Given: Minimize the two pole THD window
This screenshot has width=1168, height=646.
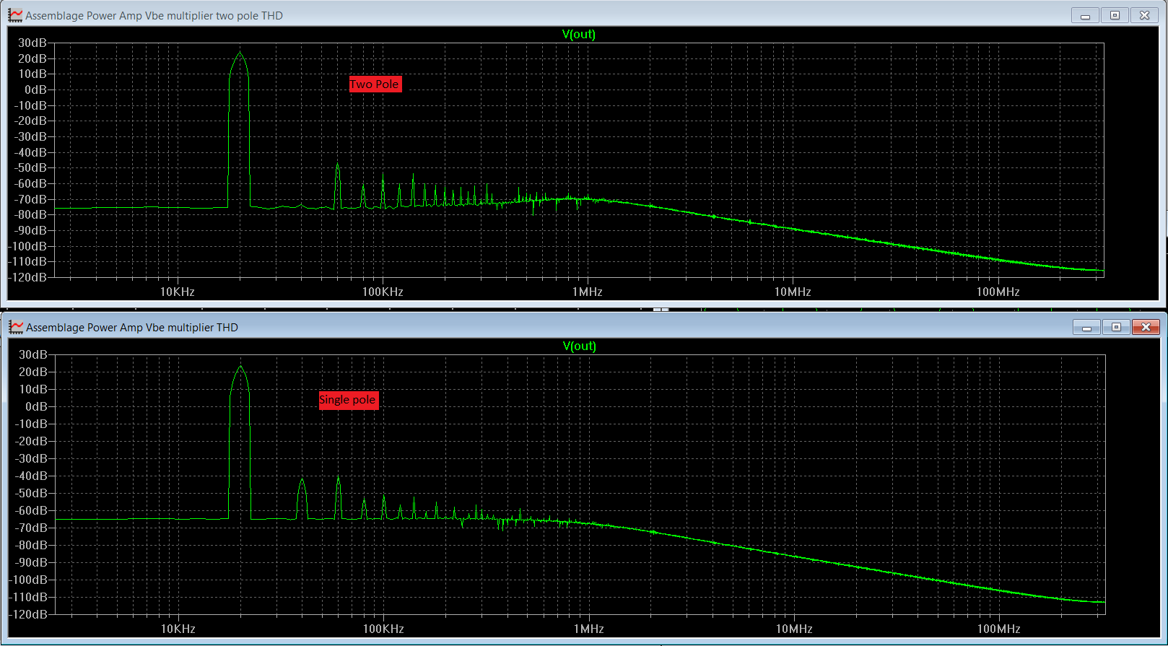Looking at the screenshot, I should tap(1085, 15).
